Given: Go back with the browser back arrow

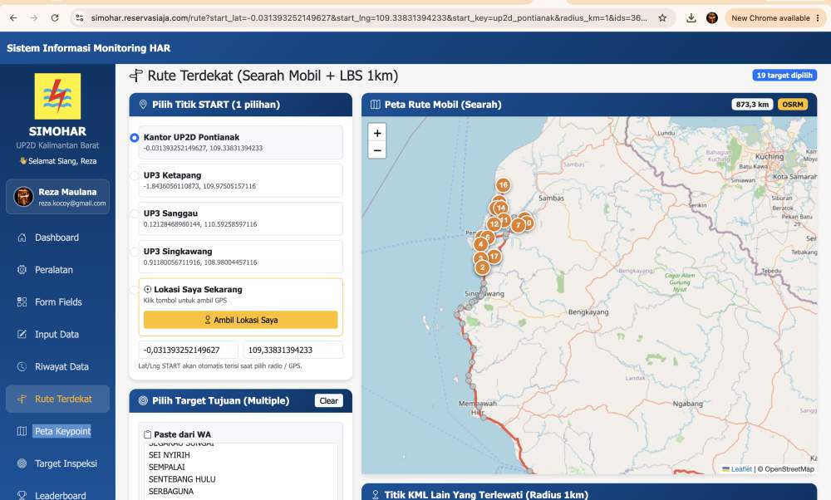Looking at the screenshot, I should coord(13,18).
